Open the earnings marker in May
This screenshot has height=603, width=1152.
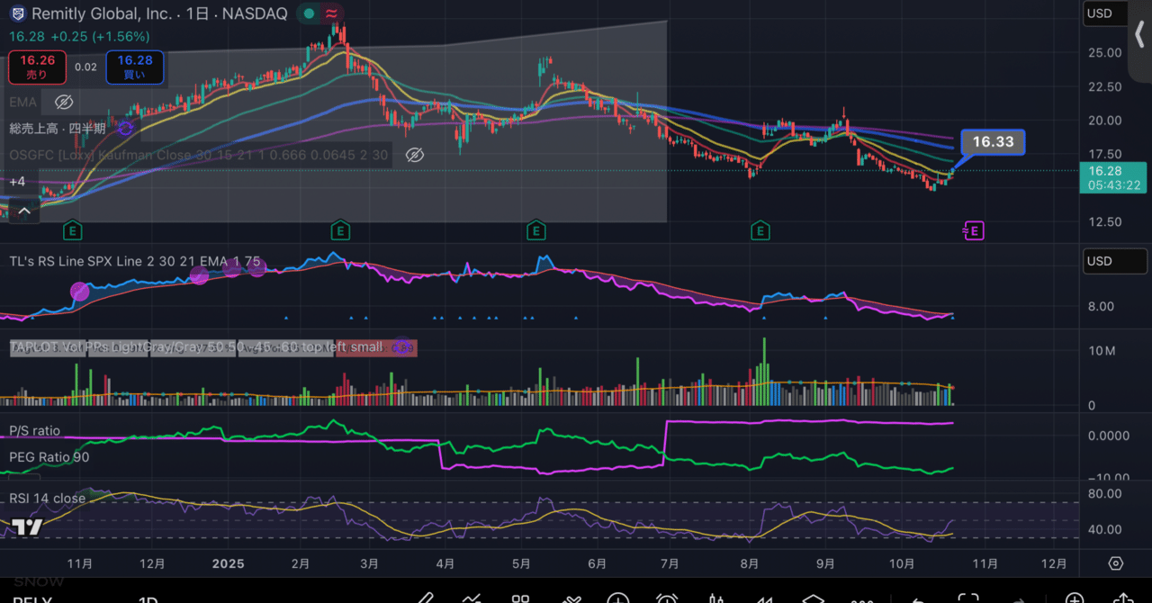pos(535,231)
